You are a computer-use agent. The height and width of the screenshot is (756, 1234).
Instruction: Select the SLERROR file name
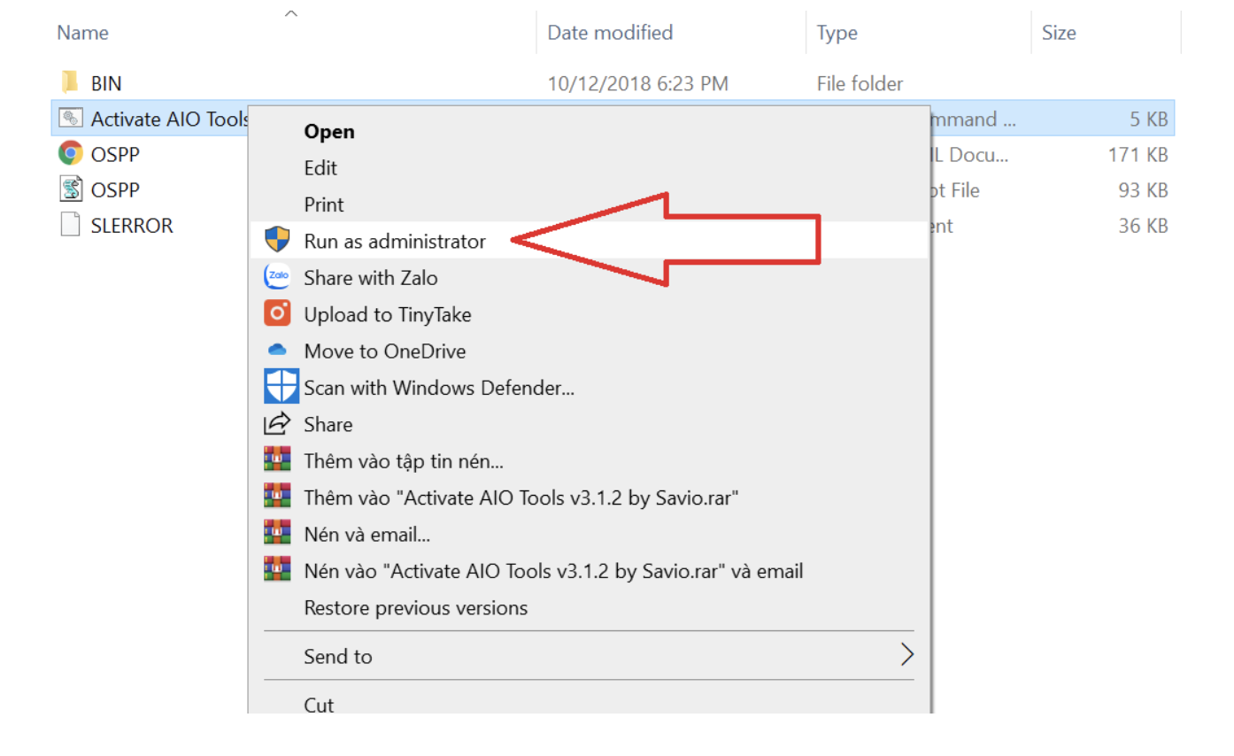click(132, 225)
